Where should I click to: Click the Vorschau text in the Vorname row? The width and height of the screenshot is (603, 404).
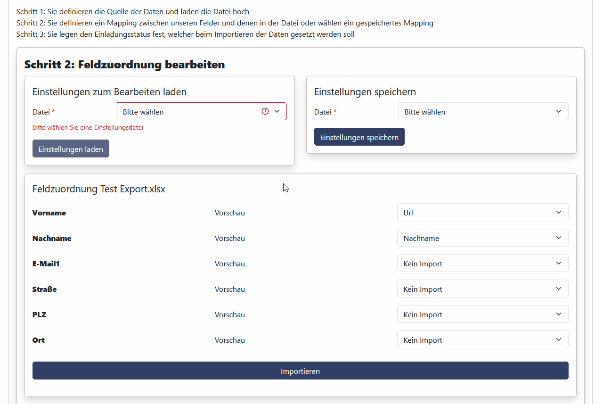pyautogui.click(x=229, y=213)
